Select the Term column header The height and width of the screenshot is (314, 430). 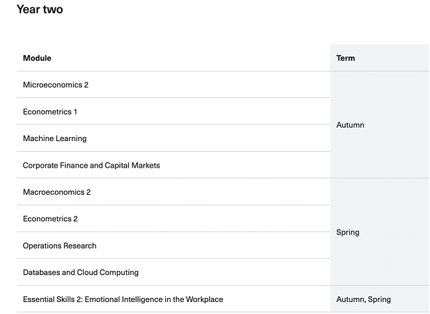click(x=346, y=58)
